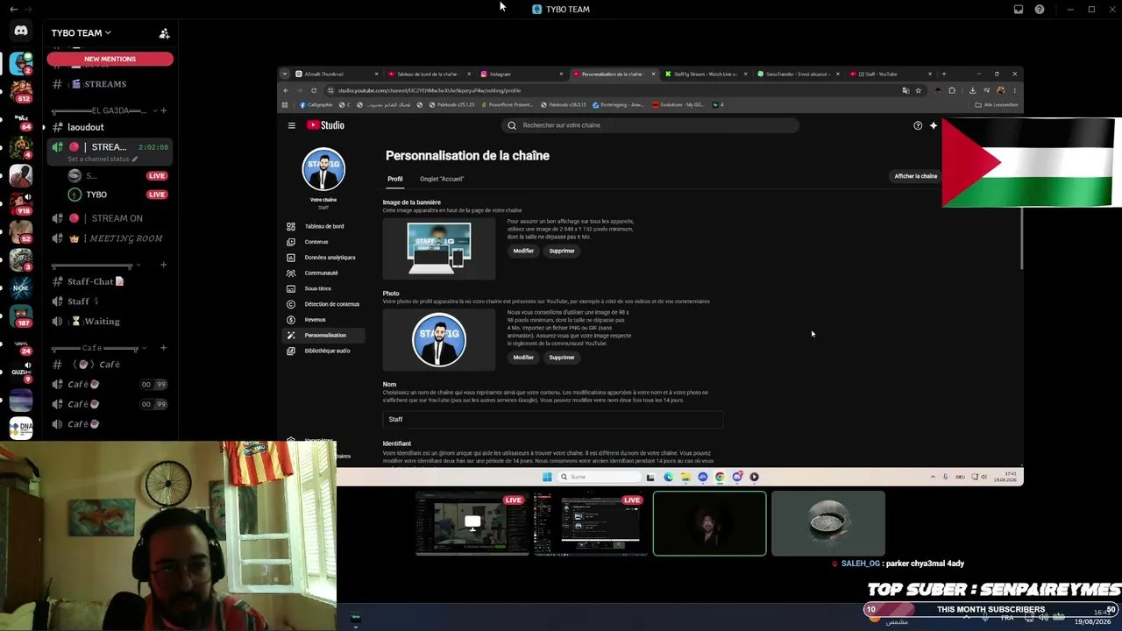
Task: Open Discord home via the logo icon
Action: pyautogui.click(x=21, y=31)
